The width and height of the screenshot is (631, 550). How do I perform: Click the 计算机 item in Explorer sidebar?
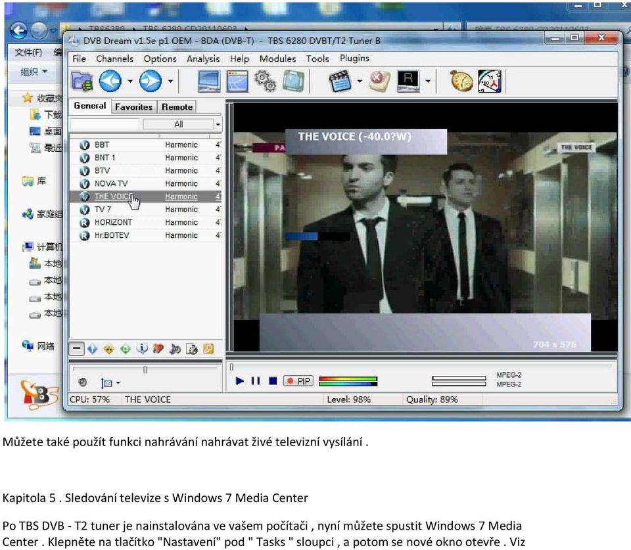(x=43, y=246)
